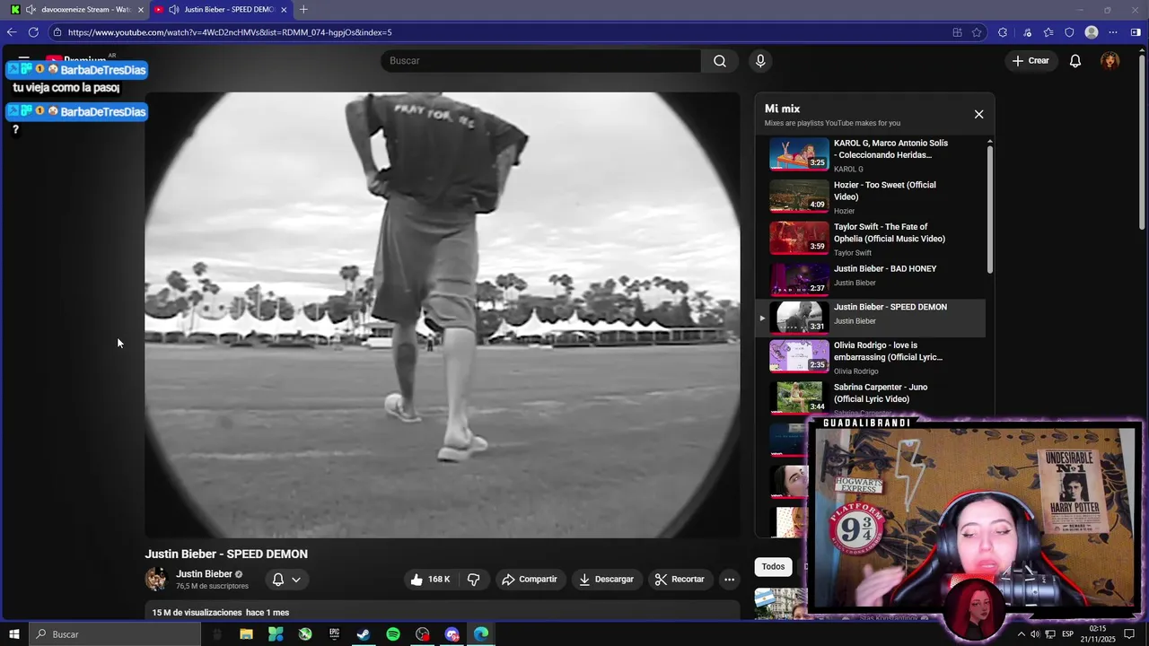Toggle the Edge sidebar button
1149x646 pixels.
tap(1136, 32)
